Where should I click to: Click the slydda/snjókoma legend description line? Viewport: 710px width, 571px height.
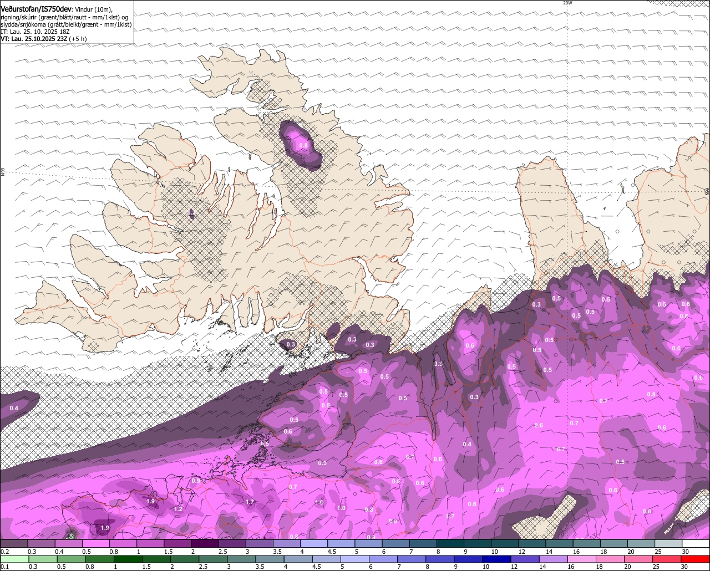click(66, 24)
